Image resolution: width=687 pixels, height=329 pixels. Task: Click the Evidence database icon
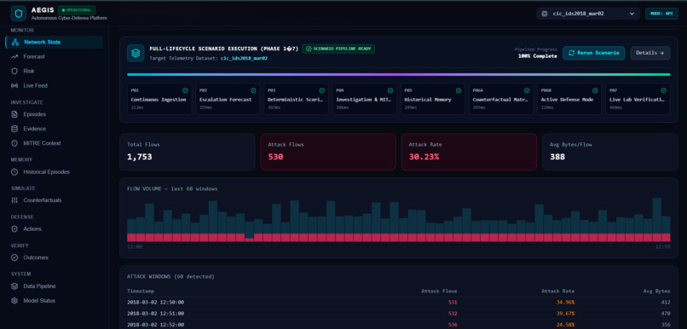tap(14, 129)
